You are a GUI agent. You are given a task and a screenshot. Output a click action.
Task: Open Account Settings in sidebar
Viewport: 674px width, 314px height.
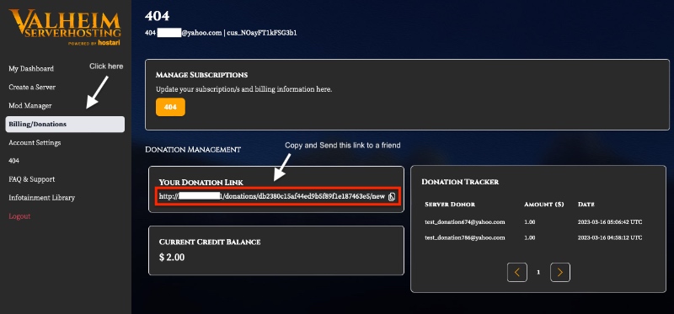(x=35, y=142)
